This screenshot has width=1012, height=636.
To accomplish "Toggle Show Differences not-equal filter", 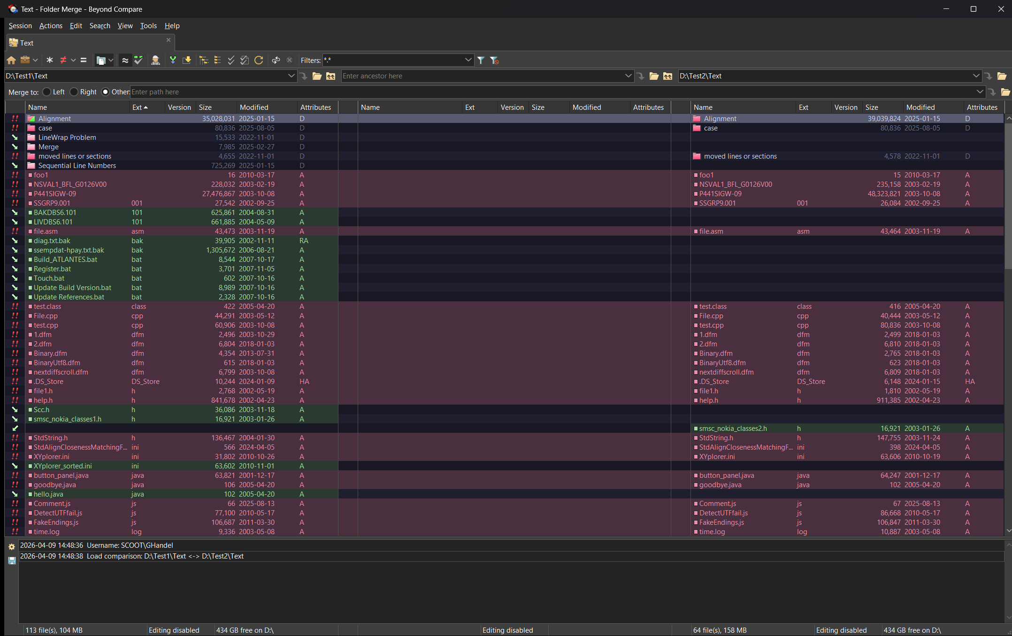I will click(x=63, y=60).
